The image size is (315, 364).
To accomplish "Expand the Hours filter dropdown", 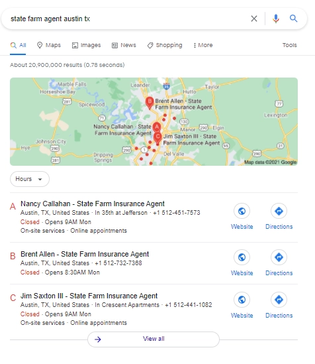I will (30, 179).
